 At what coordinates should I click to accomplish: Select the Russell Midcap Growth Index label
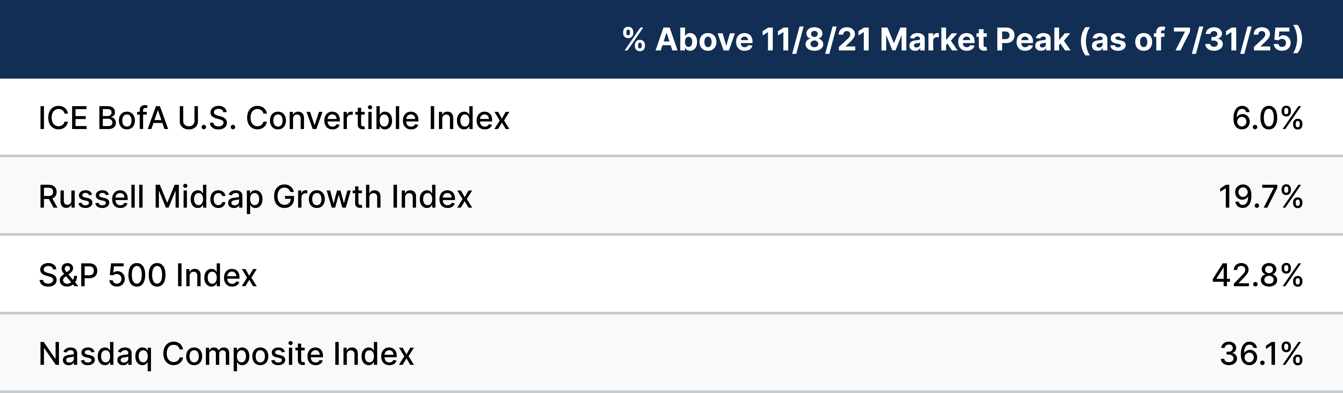point(255,196)
